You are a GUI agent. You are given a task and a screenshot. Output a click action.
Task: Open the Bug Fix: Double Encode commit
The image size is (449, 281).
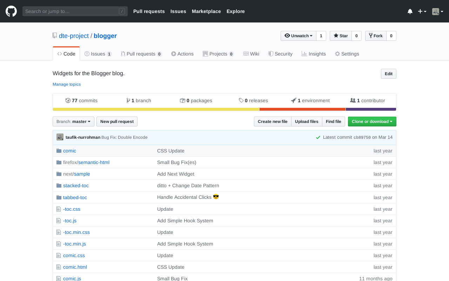point(125,137)
